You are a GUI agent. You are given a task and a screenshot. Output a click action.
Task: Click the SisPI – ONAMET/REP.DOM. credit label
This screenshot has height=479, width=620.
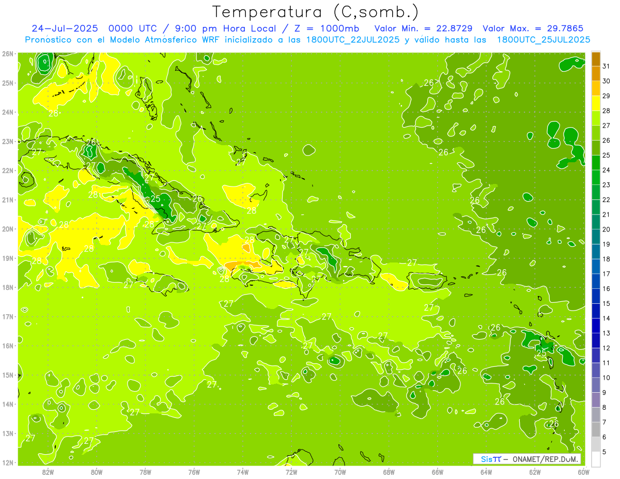coord(527,459)
